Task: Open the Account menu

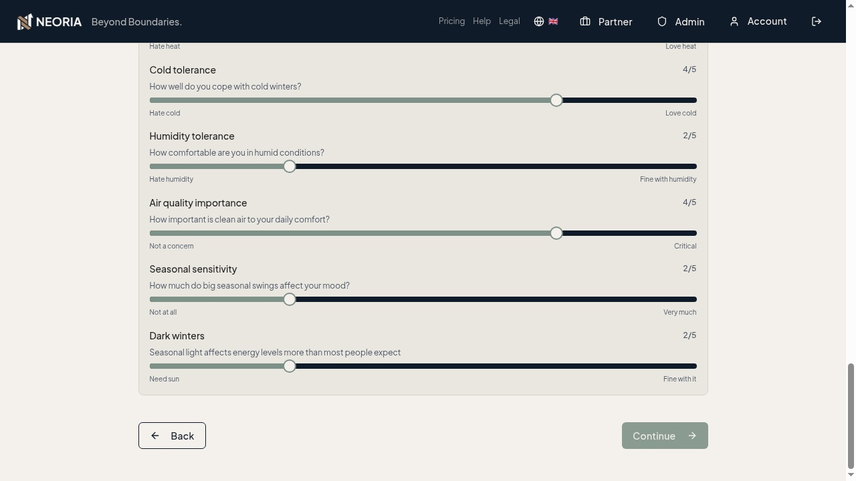Action: [x=758, y=21]
